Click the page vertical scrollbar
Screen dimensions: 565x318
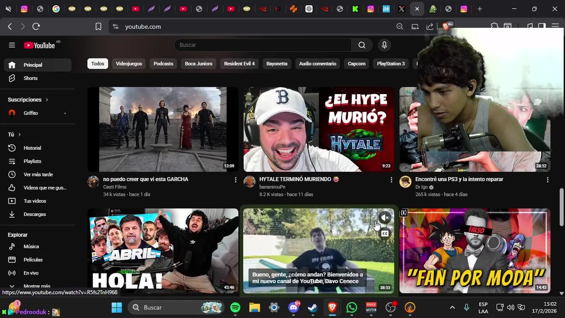click(561, 207)
